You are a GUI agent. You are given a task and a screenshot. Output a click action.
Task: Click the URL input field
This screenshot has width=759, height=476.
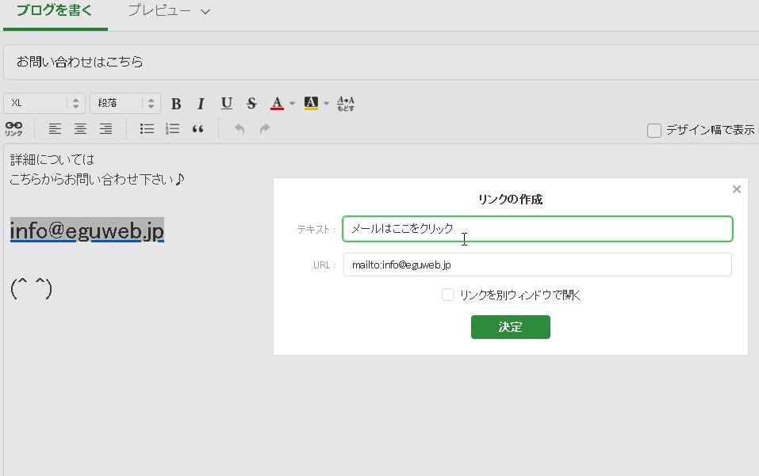(x=537, y=265)
